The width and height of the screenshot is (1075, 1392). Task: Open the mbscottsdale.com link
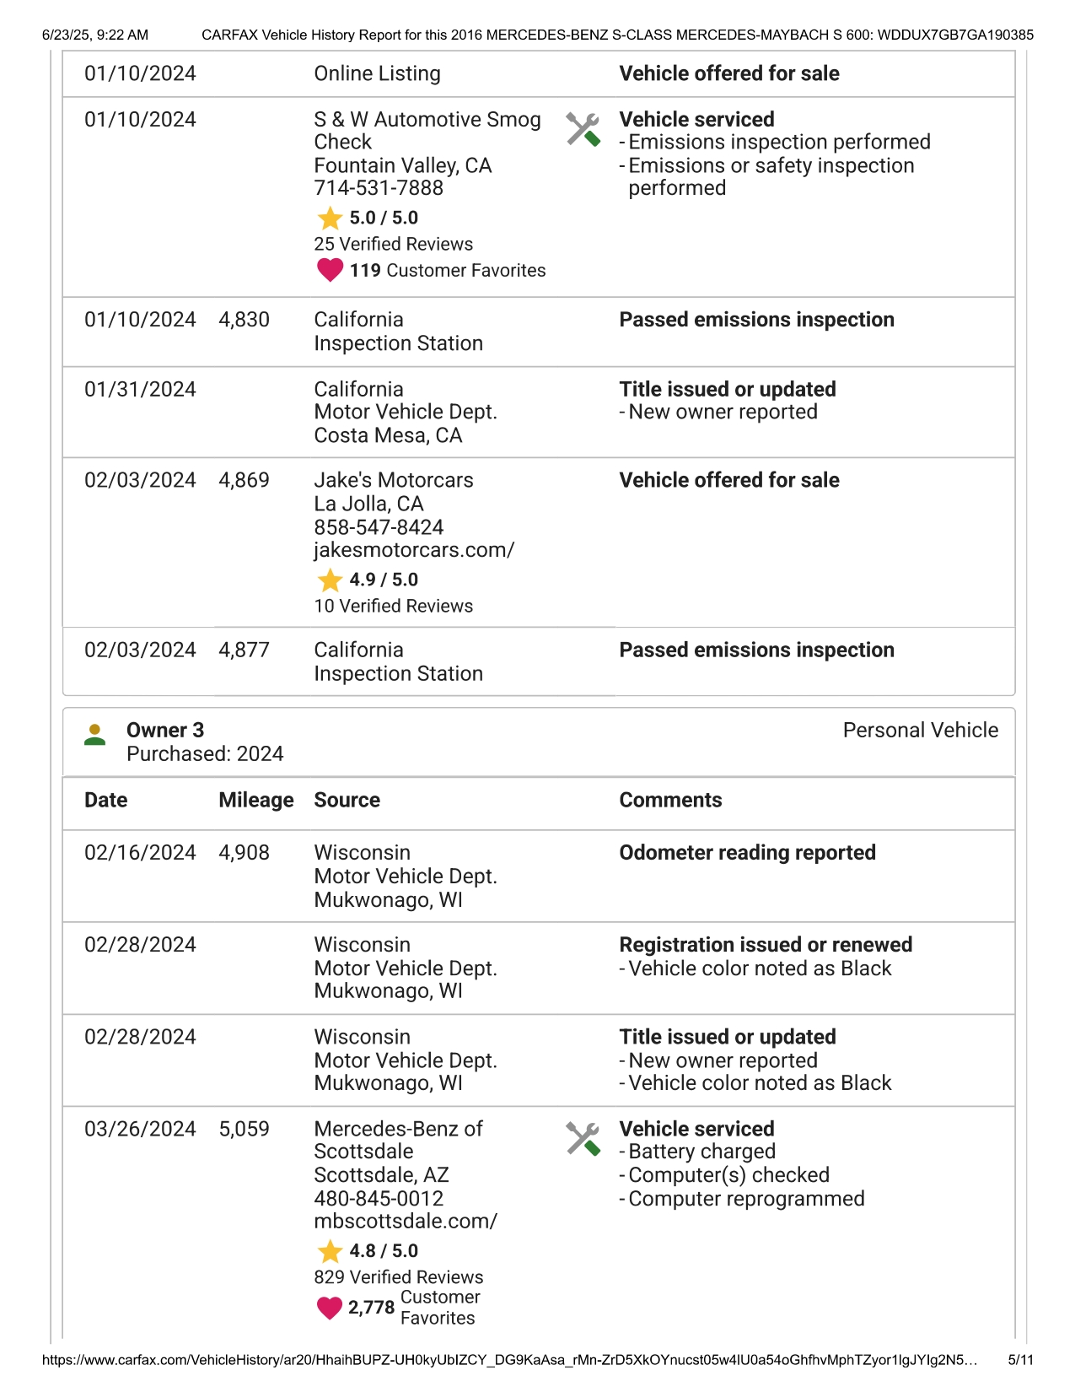tap(406, 1221)
